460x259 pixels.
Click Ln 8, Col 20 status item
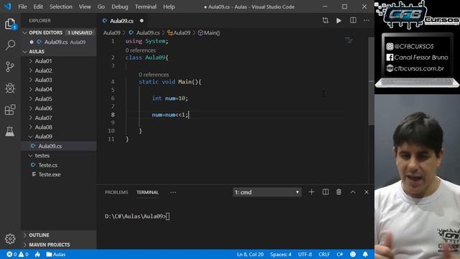[x=250, y=254]
